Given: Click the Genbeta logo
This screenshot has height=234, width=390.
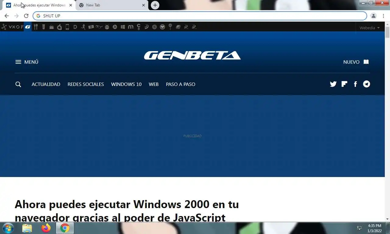Looking at the screenshot, I should tap(192, 55).
